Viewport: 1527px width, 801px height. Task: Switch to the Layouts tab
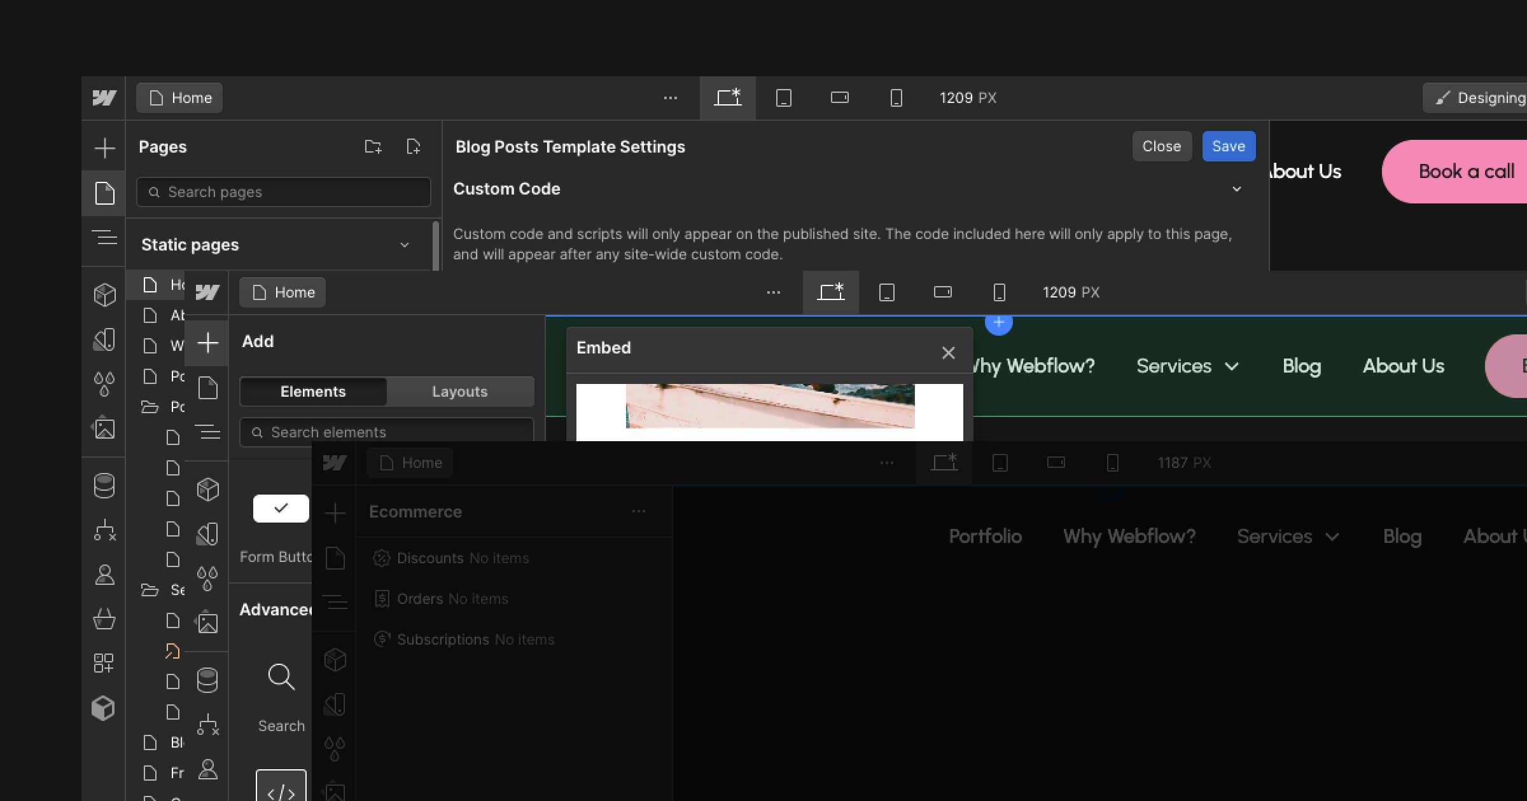(x=459, y=392)
